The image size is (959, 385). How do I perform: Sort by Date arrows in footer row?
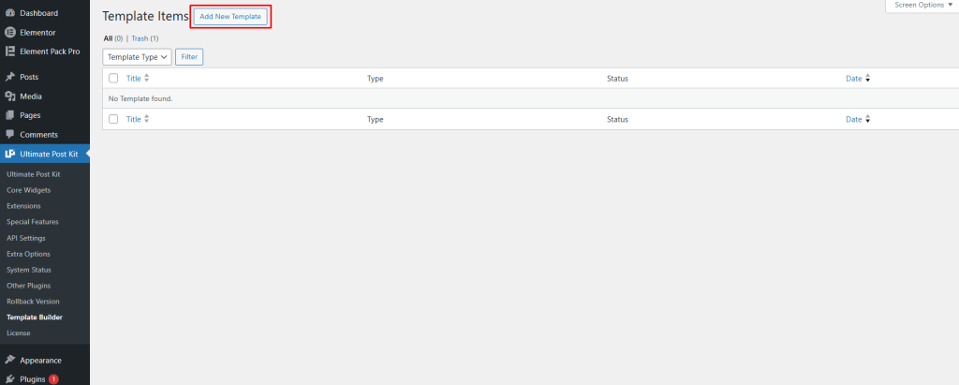[x=867, y=119]
